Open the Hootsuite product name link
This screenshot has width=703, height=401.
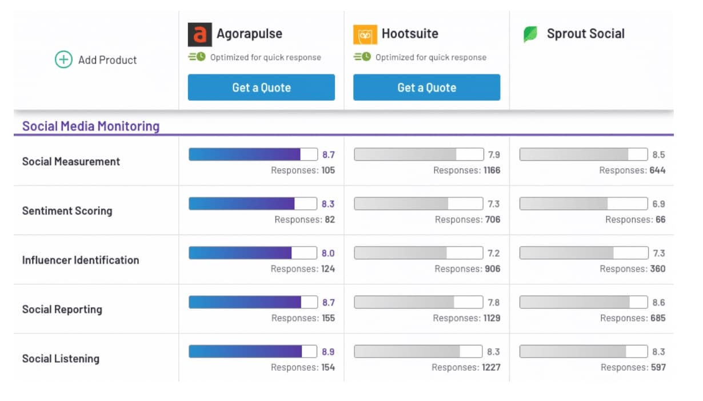pos(410,34)
